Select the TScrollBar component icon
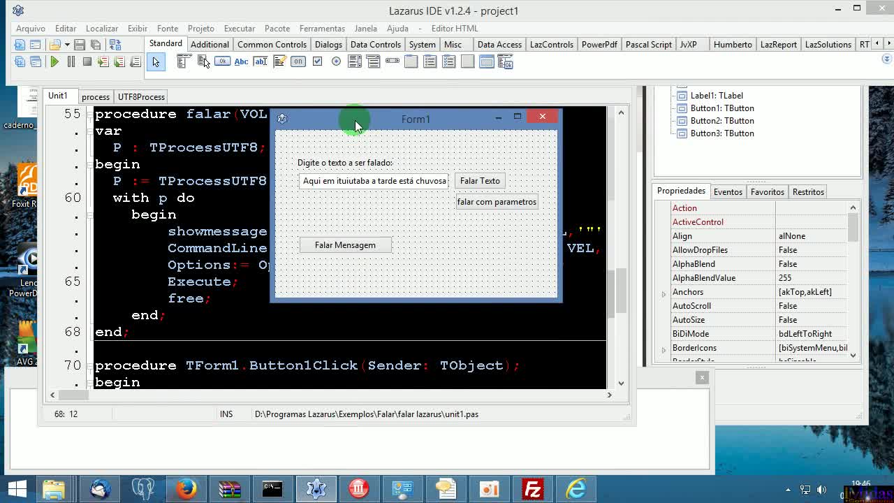894x503 pixels. pos(393,61)
